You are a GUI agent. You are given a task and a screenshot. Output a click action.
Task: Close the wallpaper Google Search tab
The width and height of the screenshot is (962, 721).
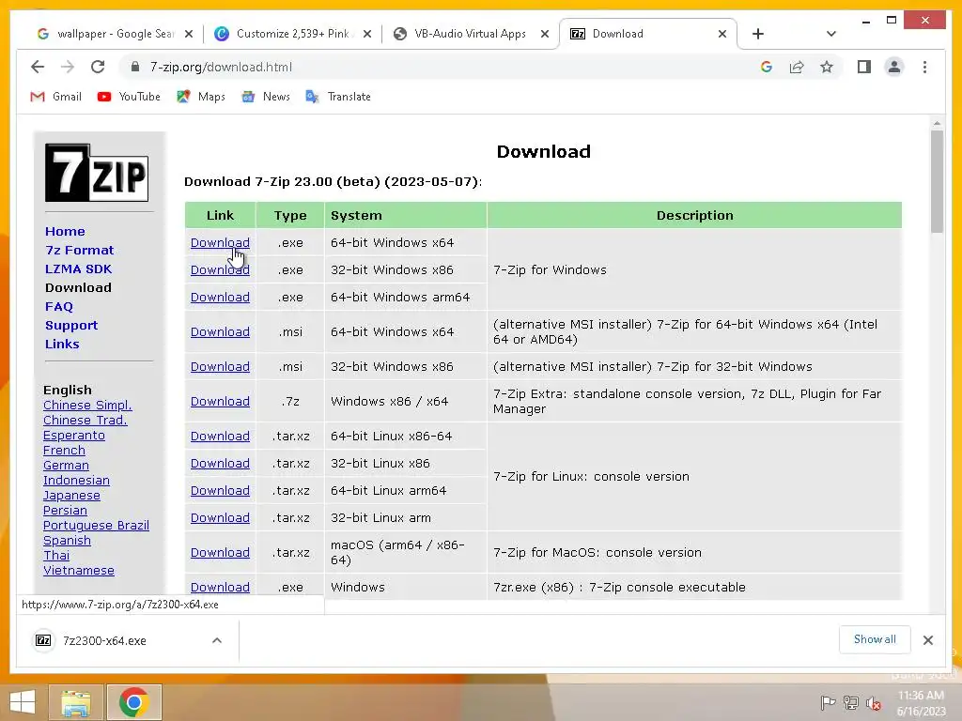click(x=189, y=34)
